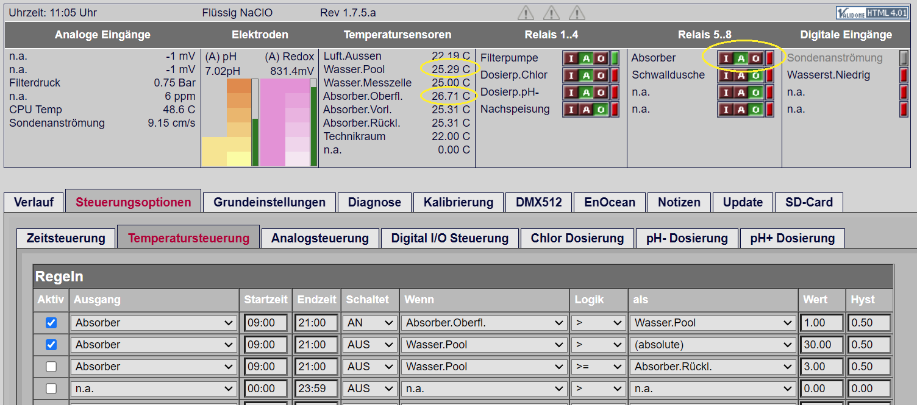Open Schaltet dropdown in the 30.00 rule row
The width and height of the screenshot is (917, 405).
coord(370,345)
